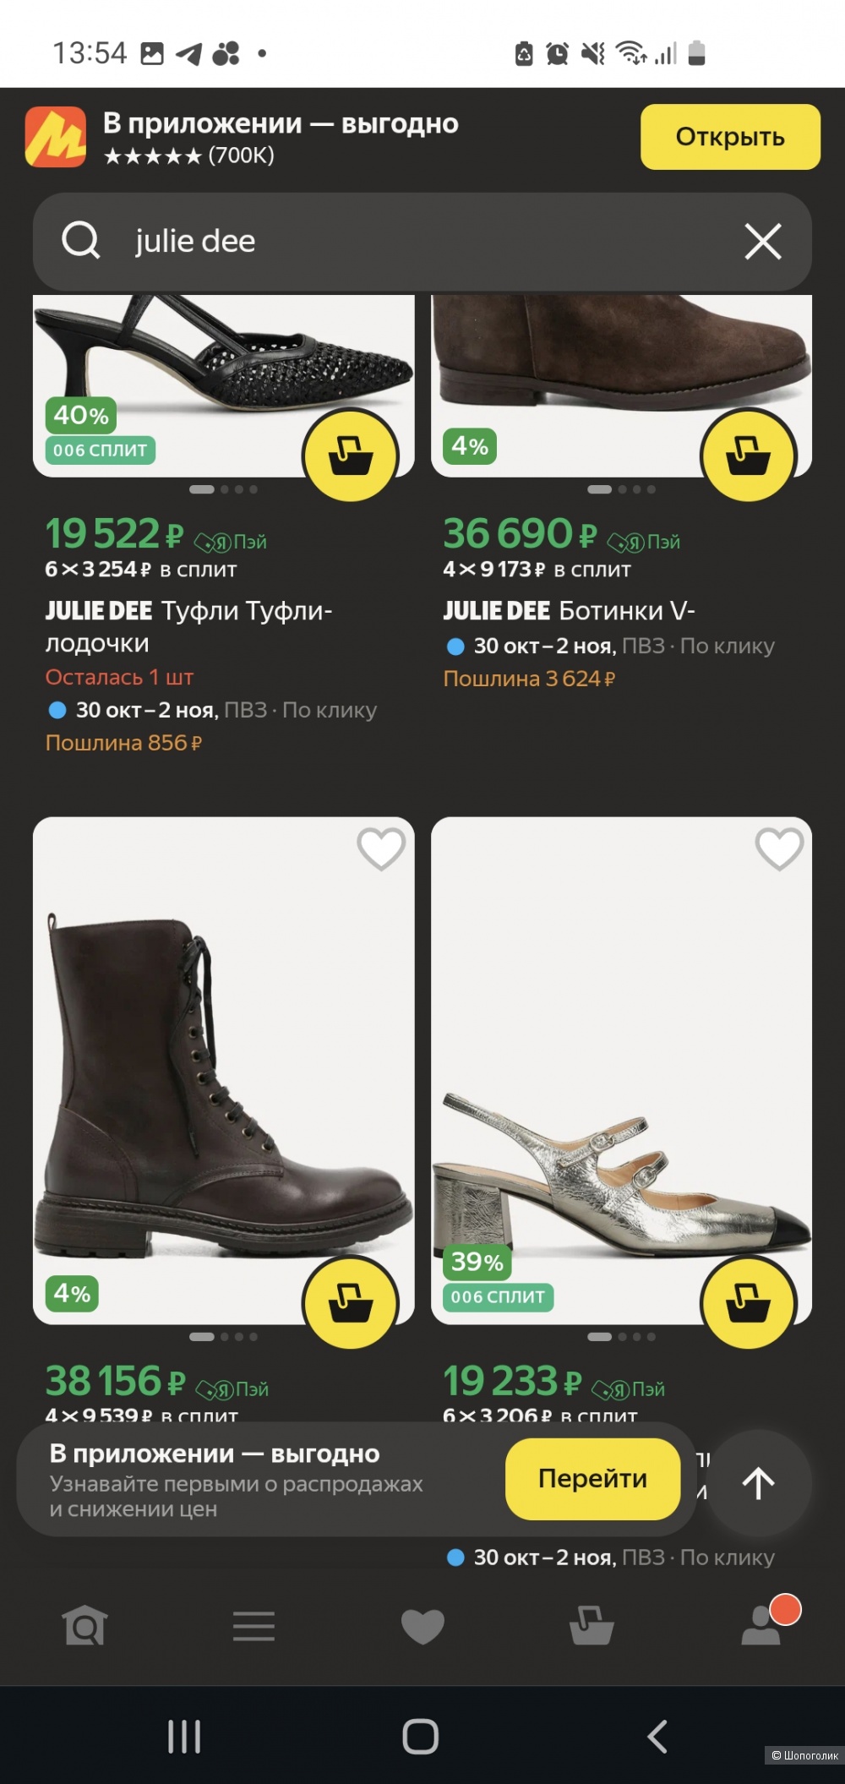This screenshot has height=1784, width=845.
Task: Add black woven slingback pumps to cart
Action: (x=351, y=456)
